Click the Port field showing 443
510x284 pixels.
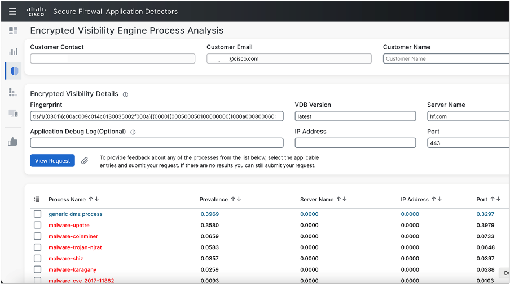coord(468,143)
